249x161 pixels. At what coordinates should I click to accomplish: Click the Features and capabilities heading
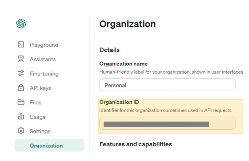(x=136, y=144)
